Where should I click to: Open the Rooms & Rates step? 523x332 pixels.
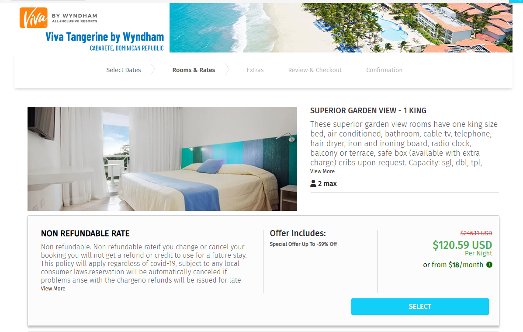(x=194, y=70)
